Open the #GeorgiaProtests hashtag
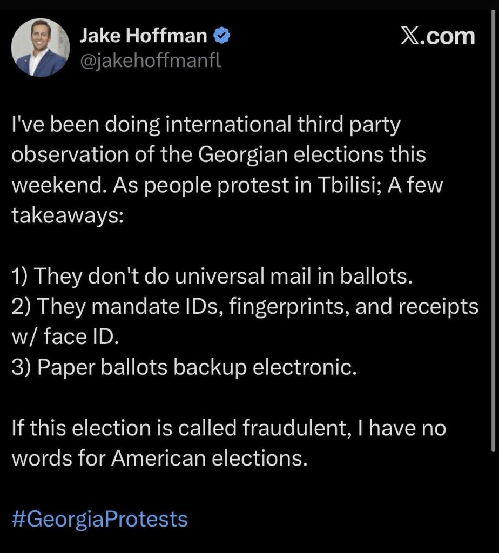Screen dimensions: 499x553 pos(100,520)
